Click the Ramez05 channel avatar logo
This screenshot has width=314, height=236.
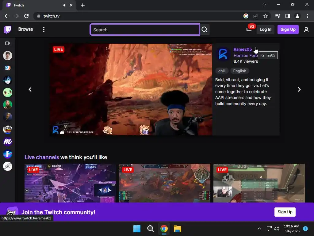[223, 54]
